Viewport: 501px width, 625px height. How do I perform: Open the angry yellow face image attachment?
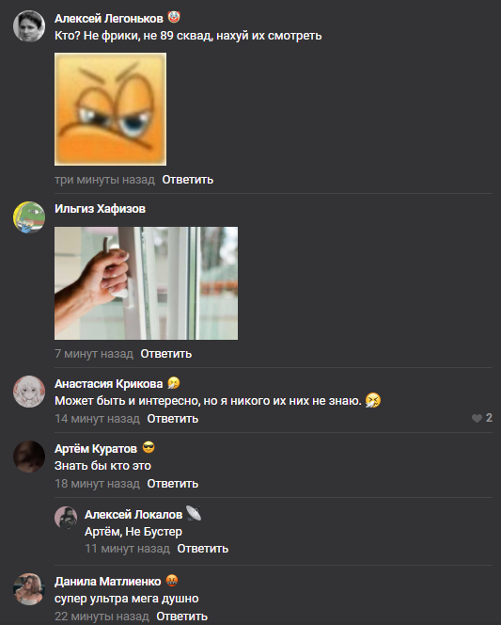pos(110,109)
